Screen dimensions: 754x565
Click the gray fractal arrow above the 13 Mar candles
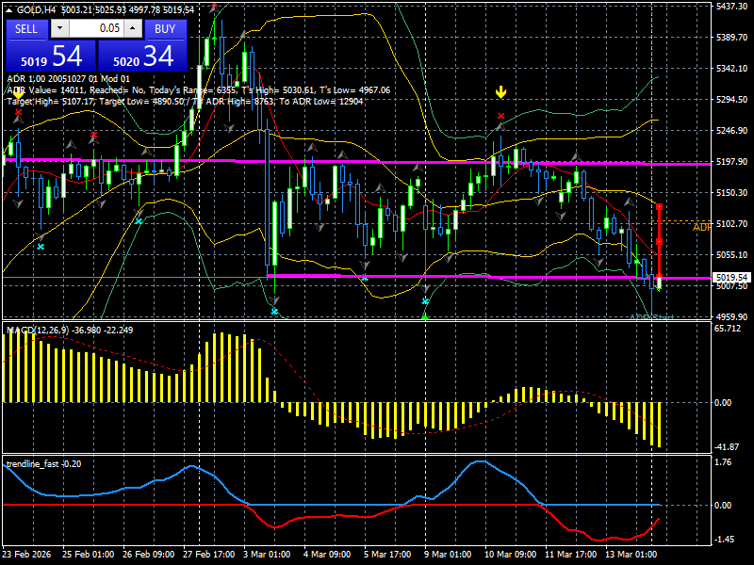629,202
